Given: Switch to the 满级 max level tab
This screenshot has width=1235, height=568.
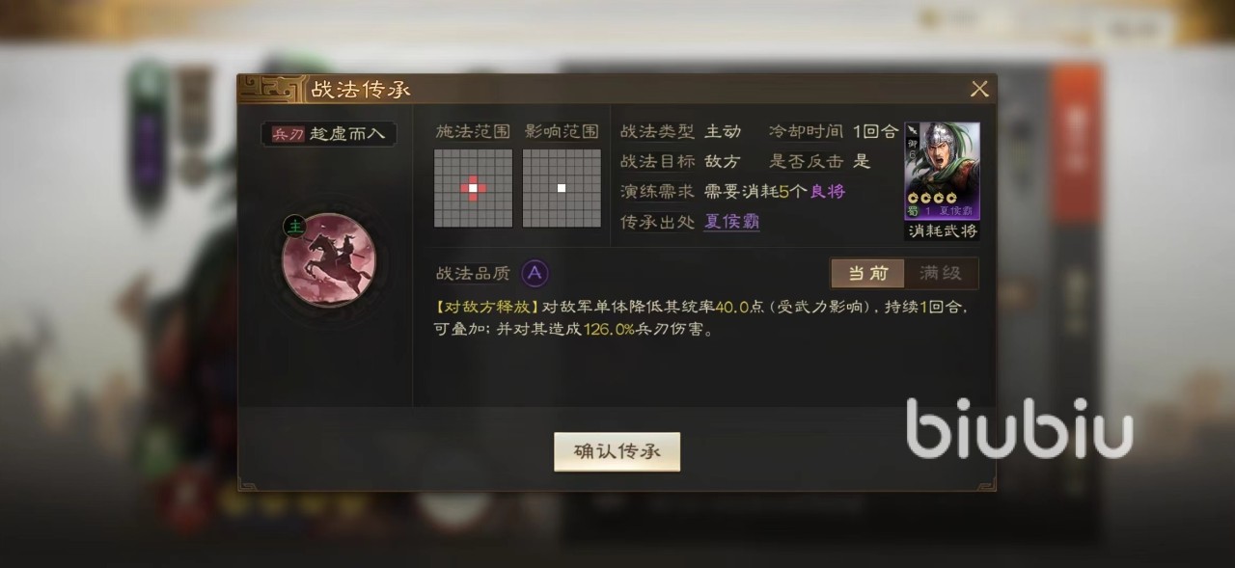Looking at the screenshot, I should 941,273.
